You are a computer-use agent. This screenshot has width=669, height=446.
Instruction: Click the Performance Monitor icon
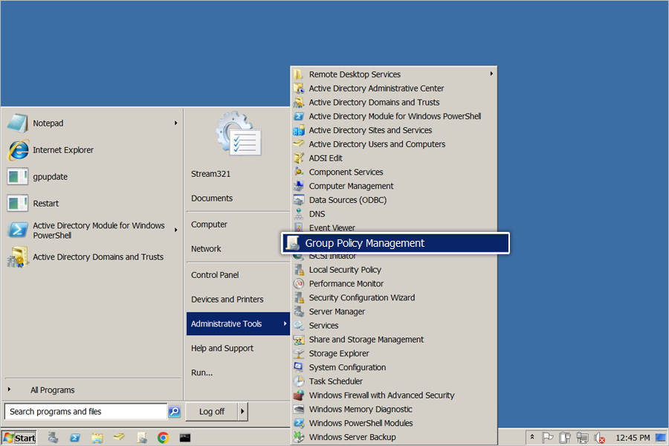point(299,283)
